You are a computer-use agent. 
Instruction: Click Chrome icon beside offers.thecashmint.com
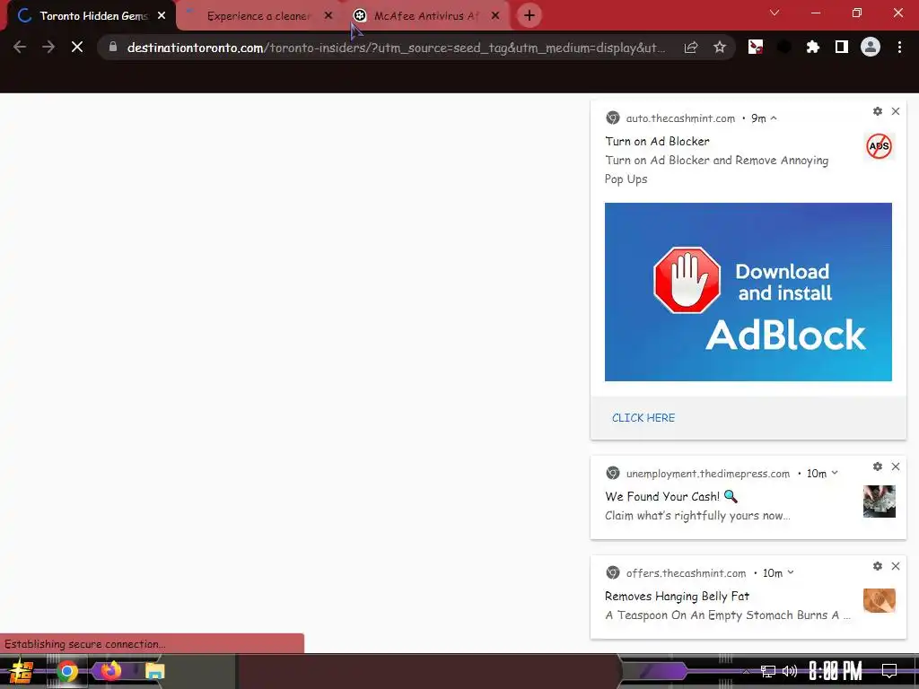612,572
